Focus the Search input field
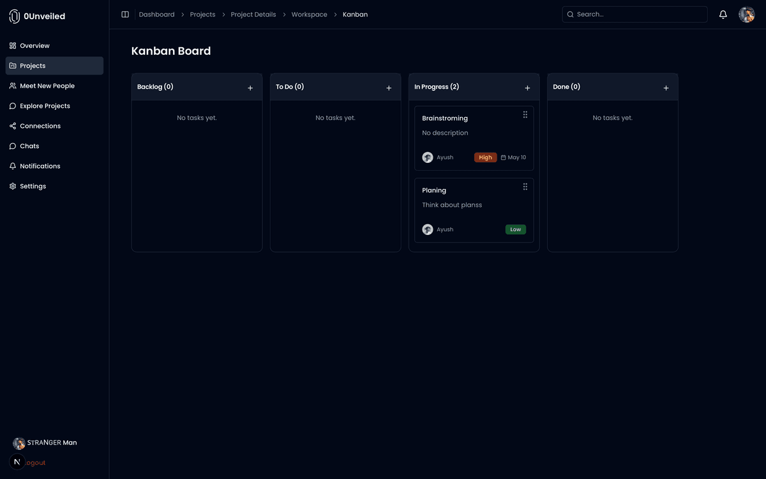 [x=638, y=15]
